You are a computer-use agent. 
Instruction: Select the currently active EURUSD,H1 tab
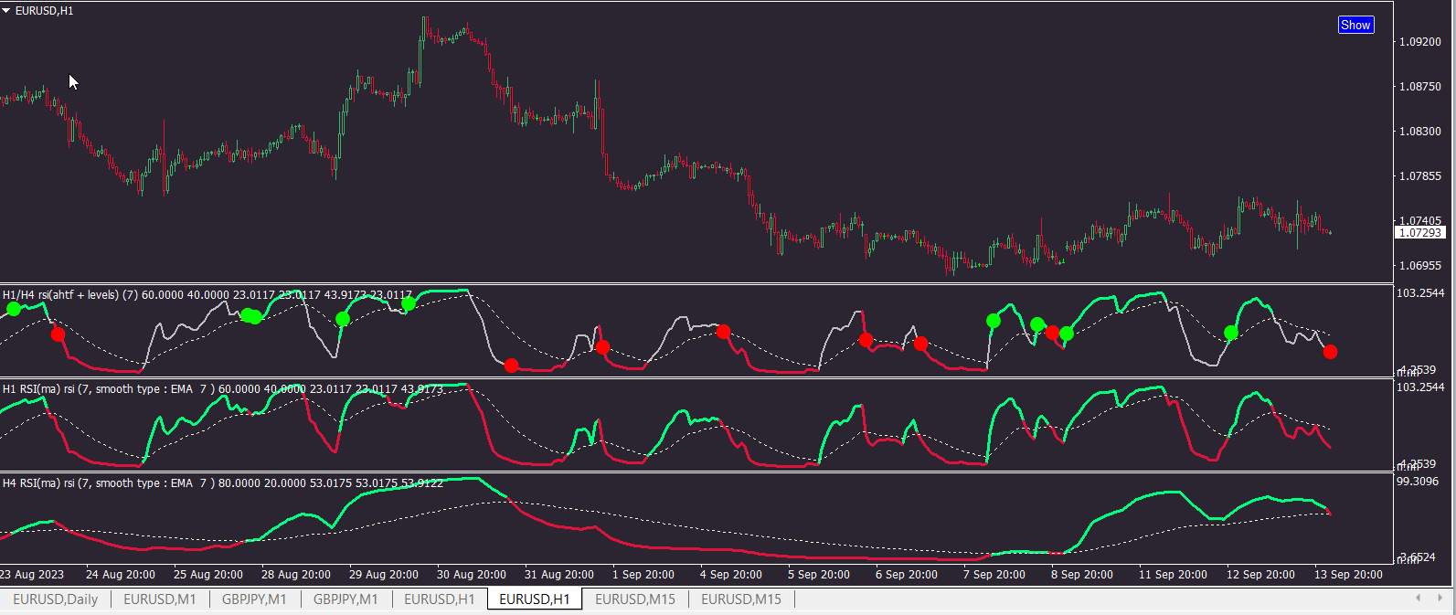534,599
